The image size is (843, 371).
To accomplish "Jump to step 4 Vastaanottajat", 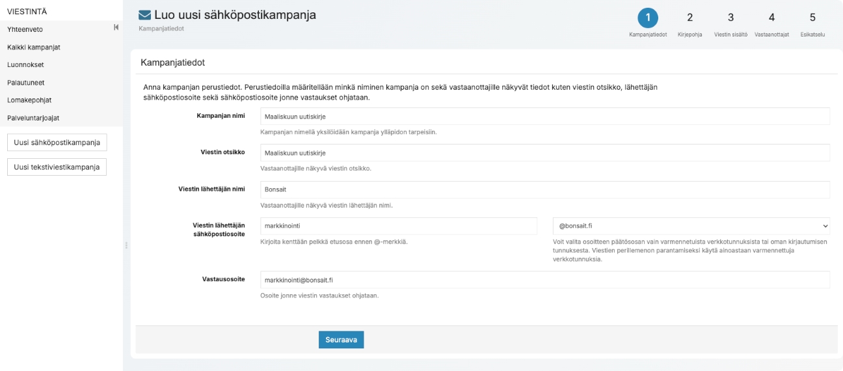I will click(x=771, y=18).
